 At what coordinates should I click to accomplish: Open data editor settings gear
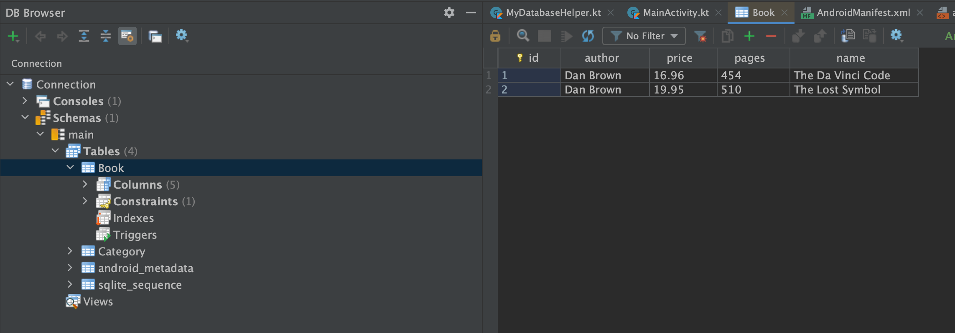tap(896, 36)
